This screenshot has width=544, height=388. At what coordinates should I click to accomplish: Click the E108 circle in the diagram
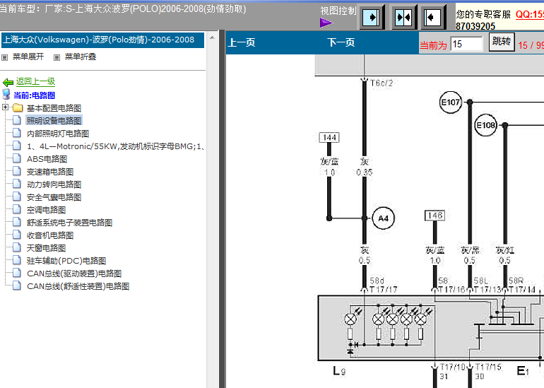(485, 125)
